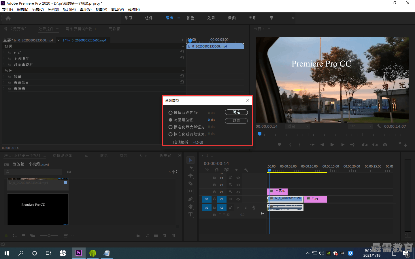Expand the Motion effect row

click(x=4, y=52)
